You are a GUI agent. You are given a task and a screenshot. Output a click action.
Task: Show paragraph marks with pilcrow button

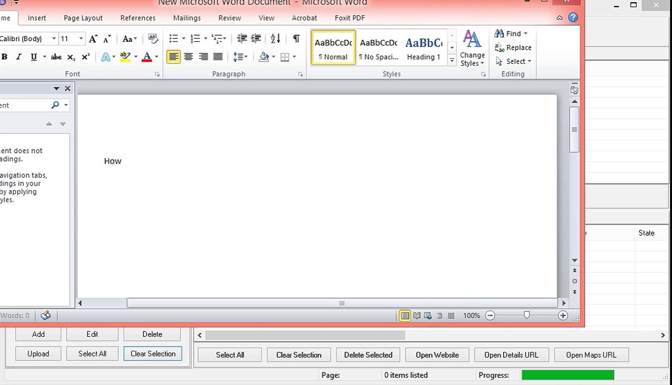[296, 38]
